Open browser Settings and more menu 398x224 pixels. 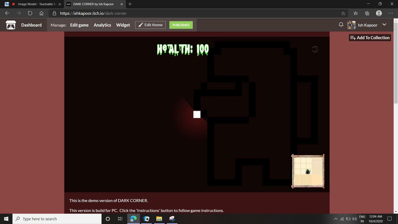[x=391, y=13]
